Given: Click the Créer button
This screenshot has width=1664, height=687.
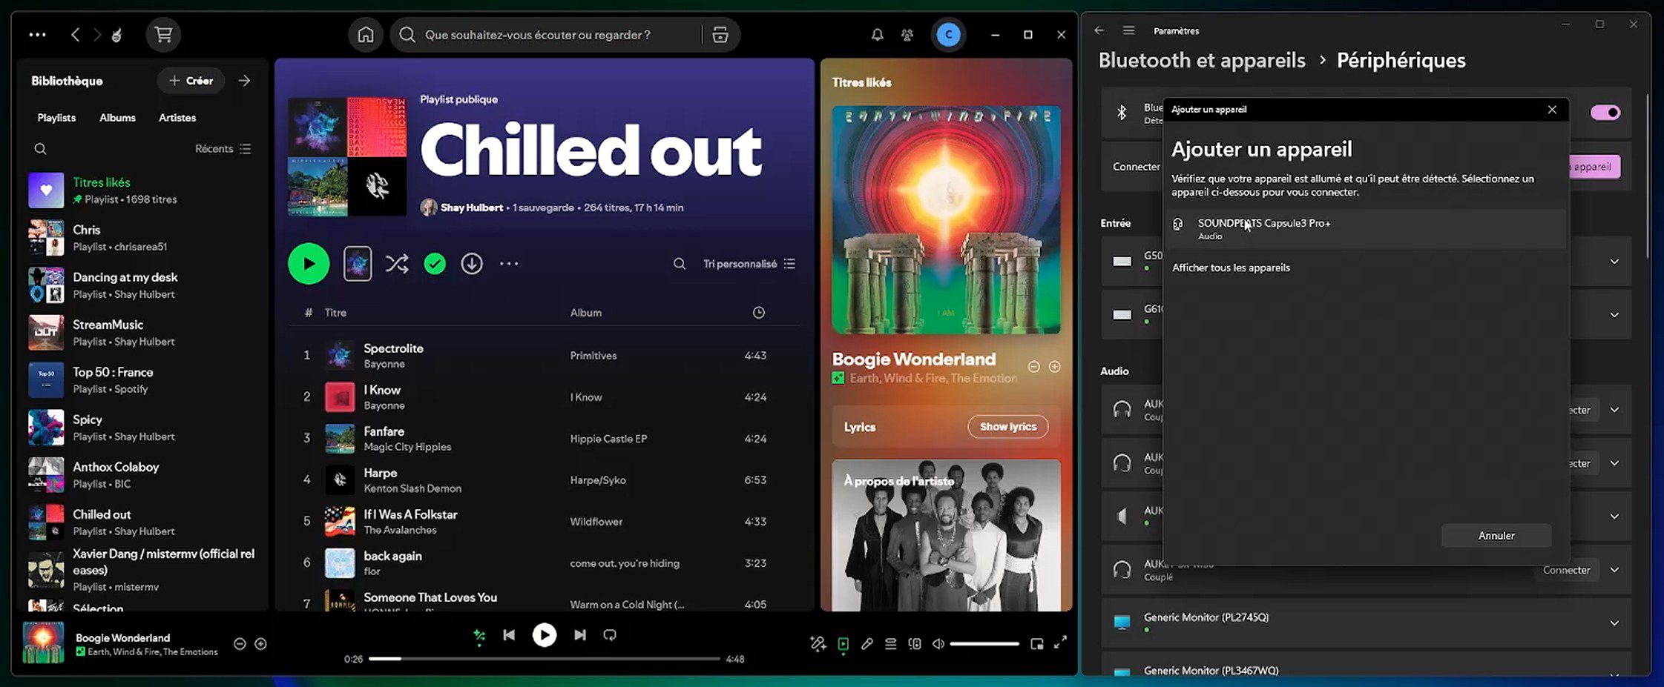Looking at the screenshot, I should click(x=191, y=81).
